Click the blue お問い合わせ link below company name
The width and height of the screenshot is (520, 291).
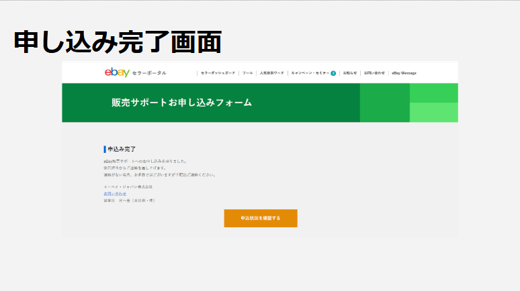pyautogui.click(x=115, y=194)
